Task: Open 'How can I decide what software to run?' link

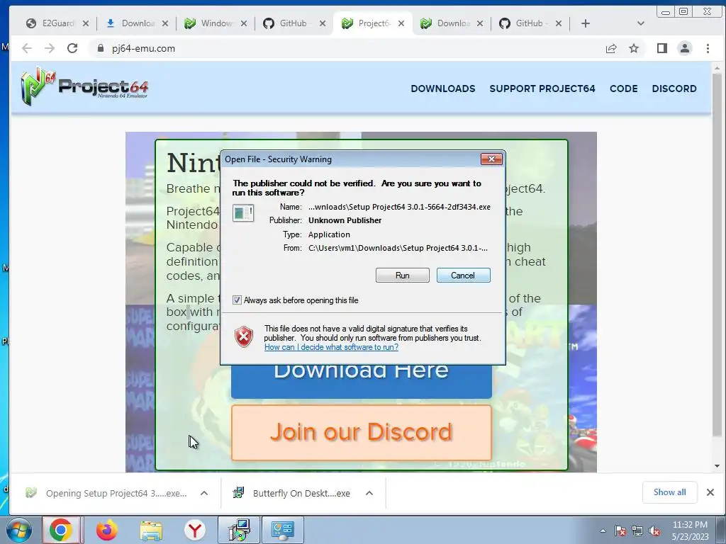Action: [331, 347]
